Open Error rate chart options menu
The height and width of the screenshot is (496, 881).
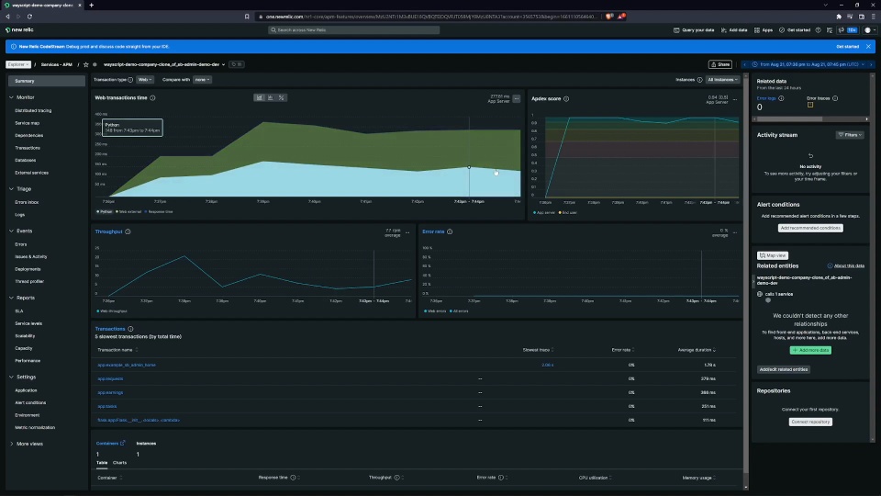pyautogui.click(x=735, y=232)
